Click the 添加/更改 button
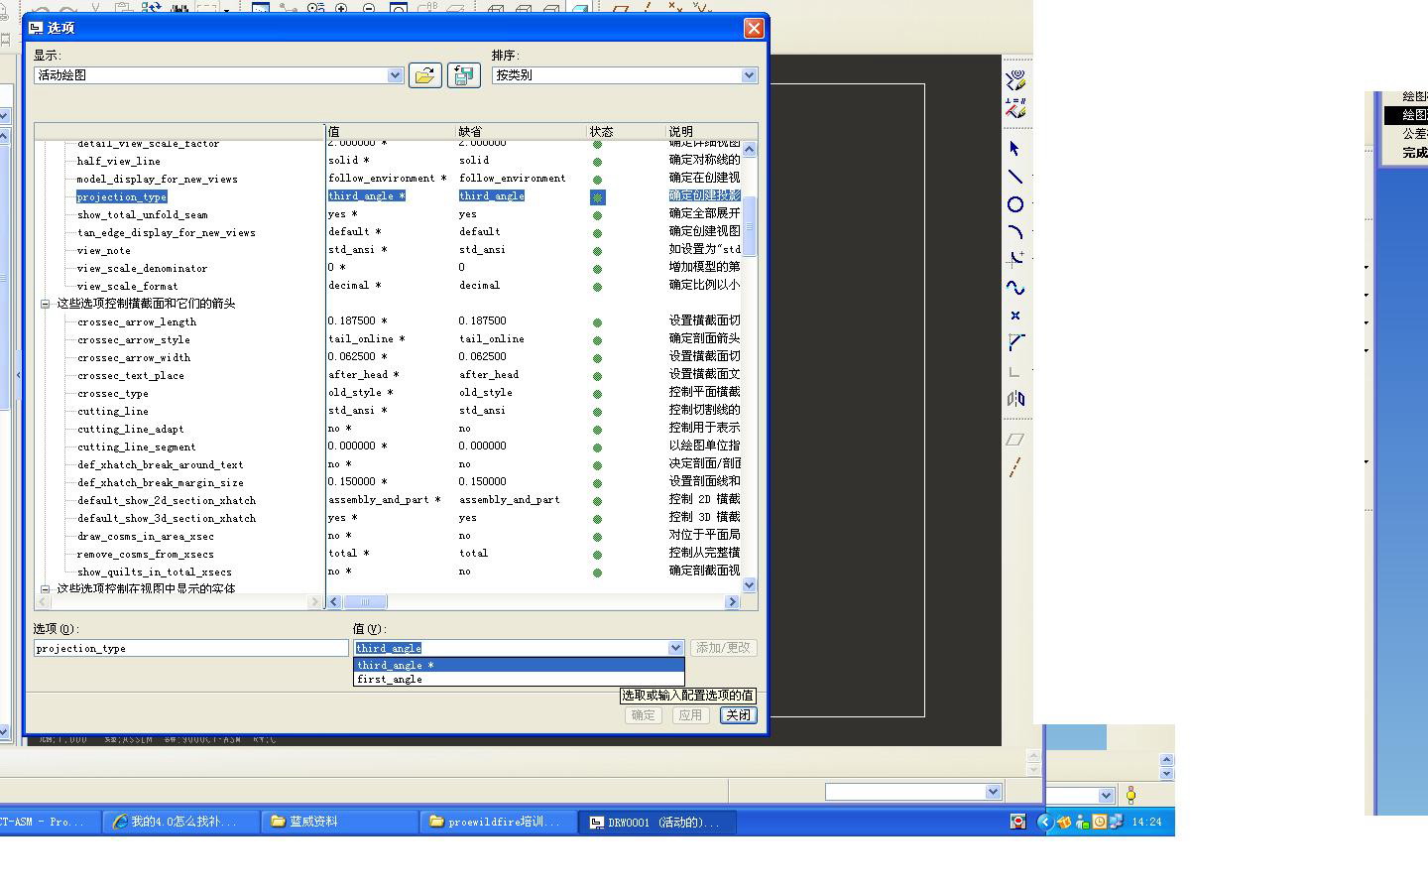This screenshot has width=1428, height=893. pyautogui.click(x=724, y=648)
